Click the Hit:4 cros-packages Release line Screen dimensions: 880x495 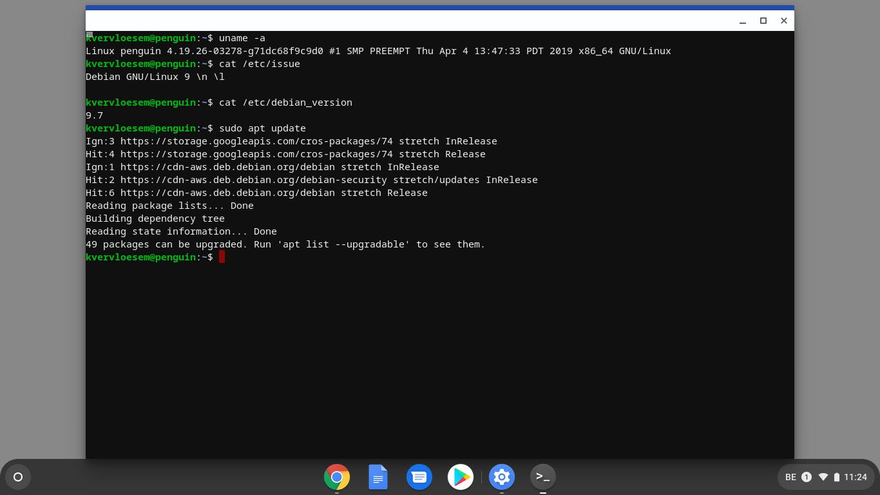(x=285, y=154)
